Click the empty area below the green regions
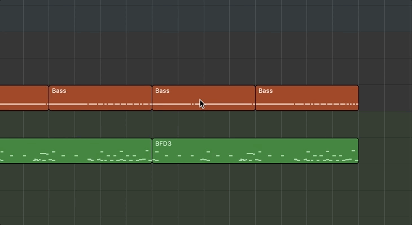Image resolution: width=412 pixels, height=225 pixels. [203, 194]
